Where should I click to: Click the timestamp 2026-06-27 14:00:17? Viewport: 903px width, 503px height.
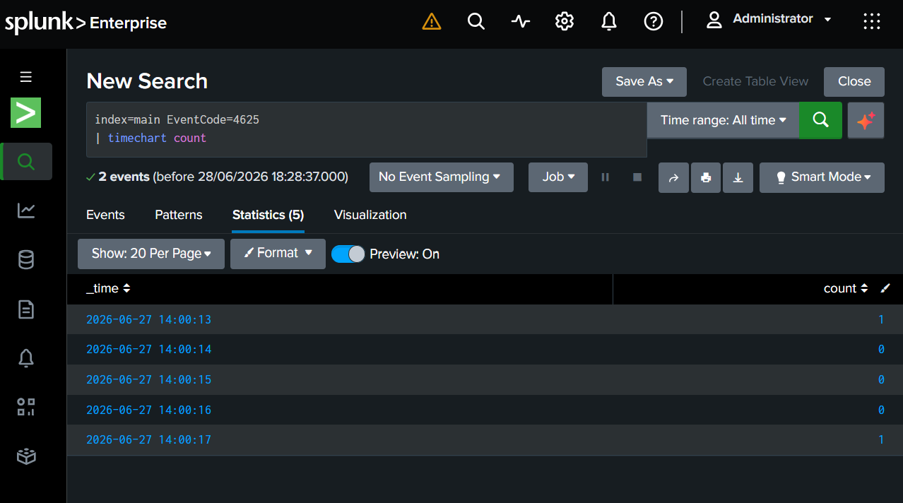(x=148, y=439)
